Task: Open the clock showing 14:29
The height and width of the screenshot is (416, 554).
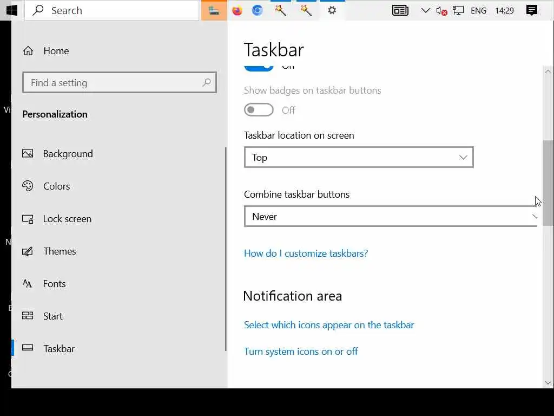Action: click(x=504, y=11)
